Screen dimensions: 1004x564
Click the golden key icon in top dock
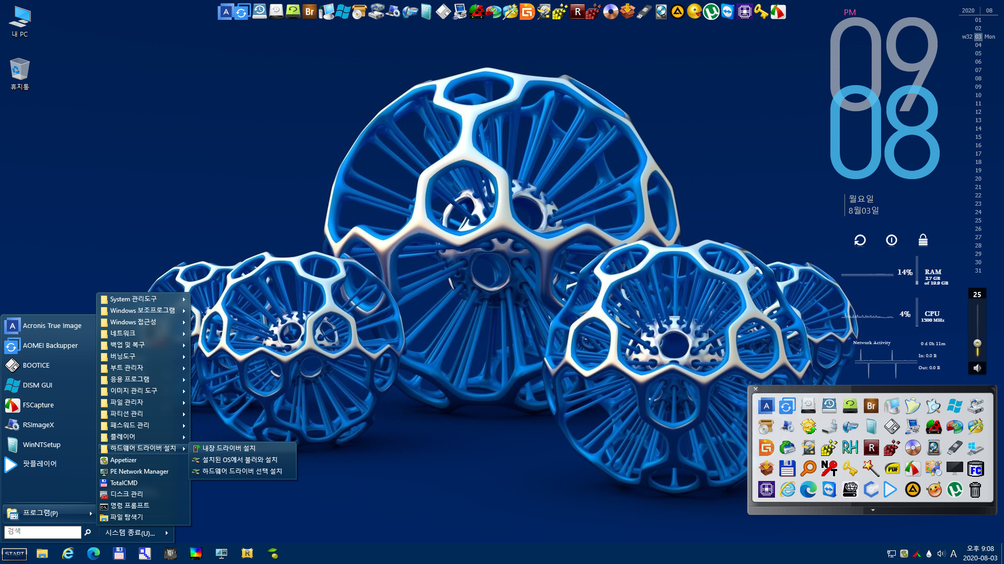761,11
